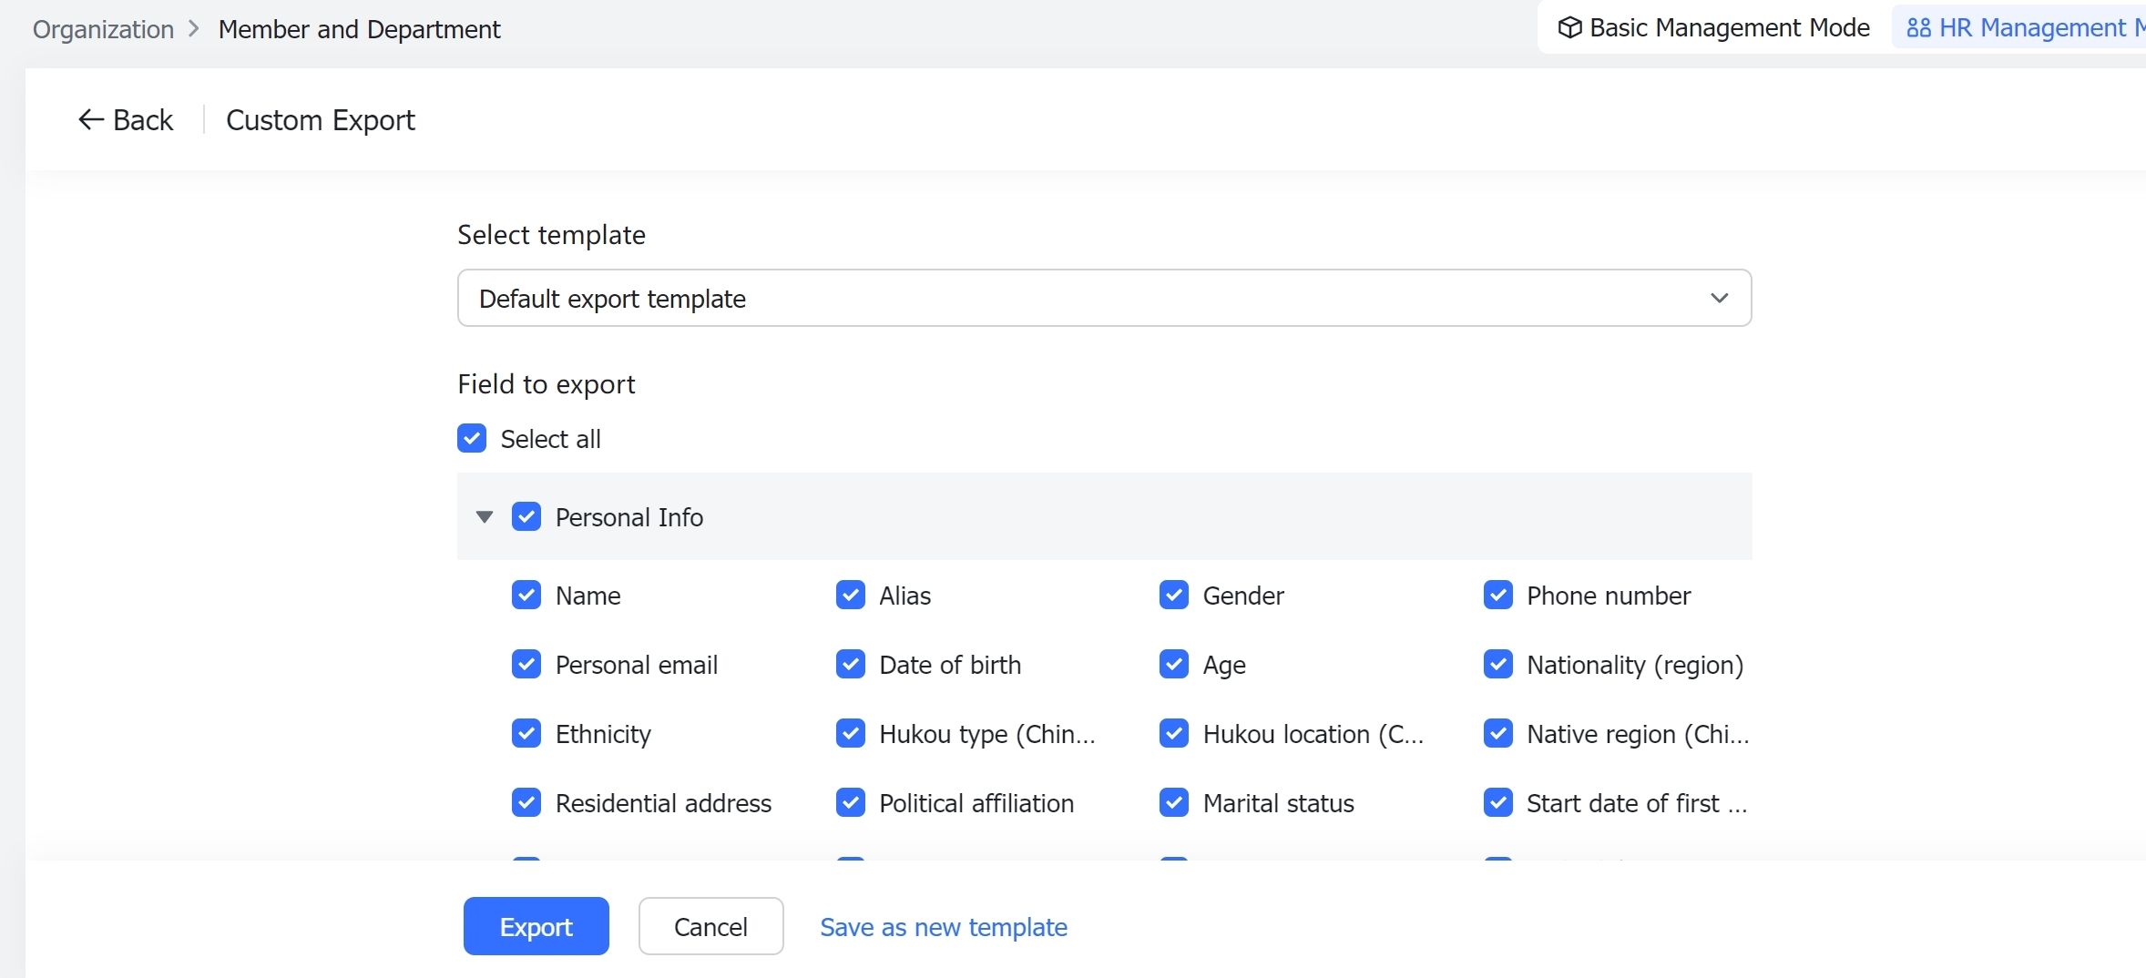This screenshot has width=2146, height=978.
Task: Click the Custom Export page title
Action: (321, 120)
